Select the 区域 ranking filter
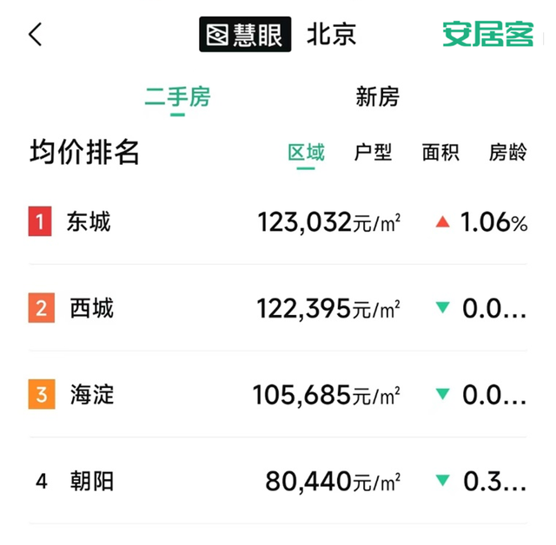 tap(306, 153)
